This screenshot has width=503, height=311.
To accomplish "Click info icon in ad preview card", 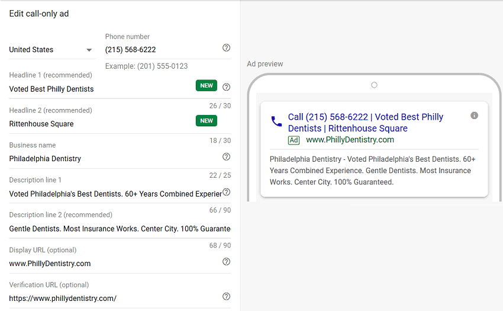I will coord(474,116).
